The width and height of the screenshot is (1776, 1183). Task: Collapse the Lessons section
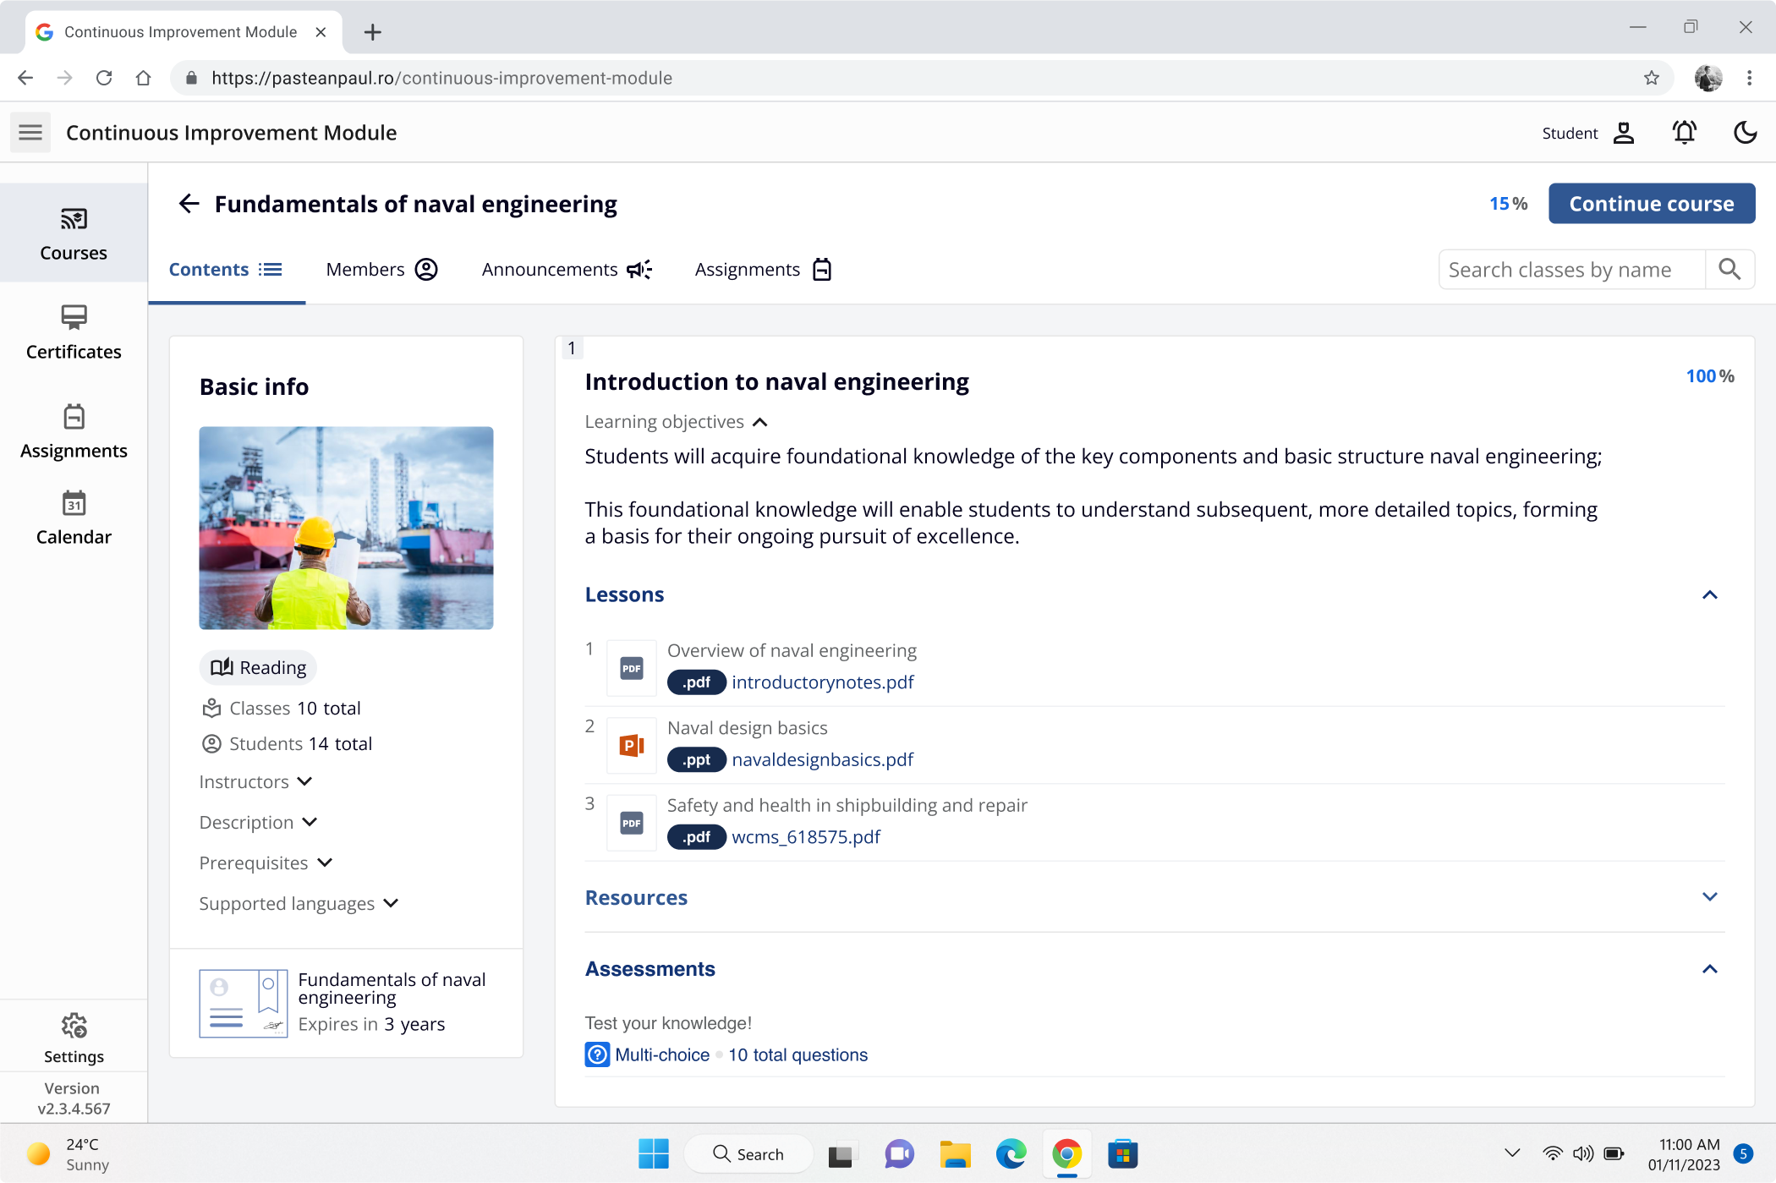click(1709, 594)
